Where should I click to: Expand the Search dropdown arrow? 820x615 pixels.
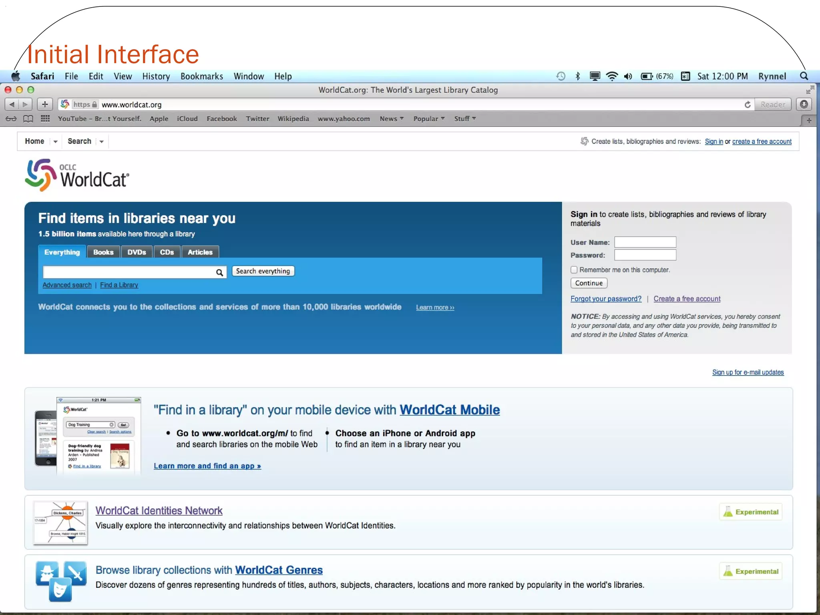(102, 142)
